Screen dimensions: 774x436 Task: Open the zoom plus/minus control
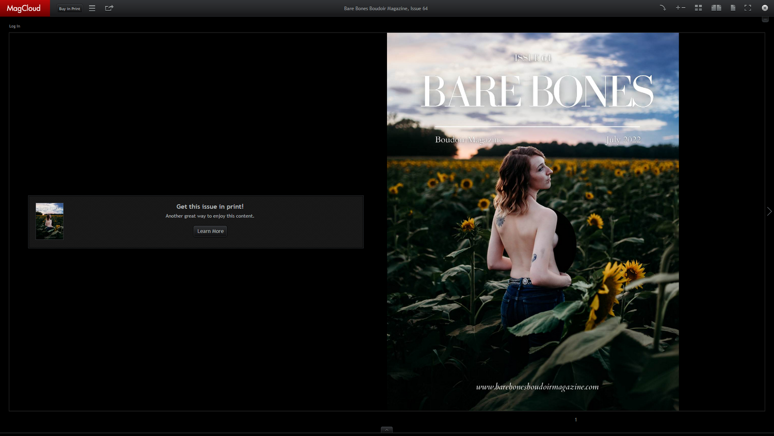(681, 8)
